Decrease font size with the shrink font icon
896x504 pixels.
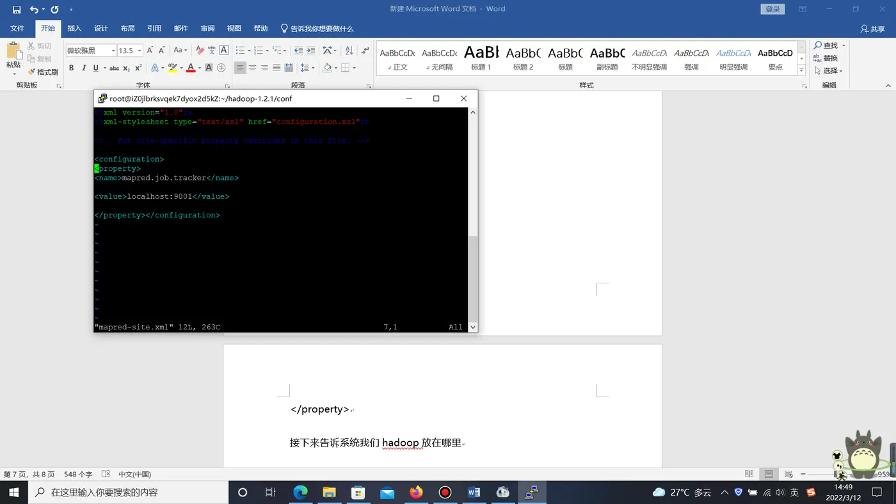[162, 50]
